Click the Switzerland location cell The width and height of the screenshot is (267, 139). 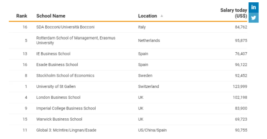click(x=149, y=86)
